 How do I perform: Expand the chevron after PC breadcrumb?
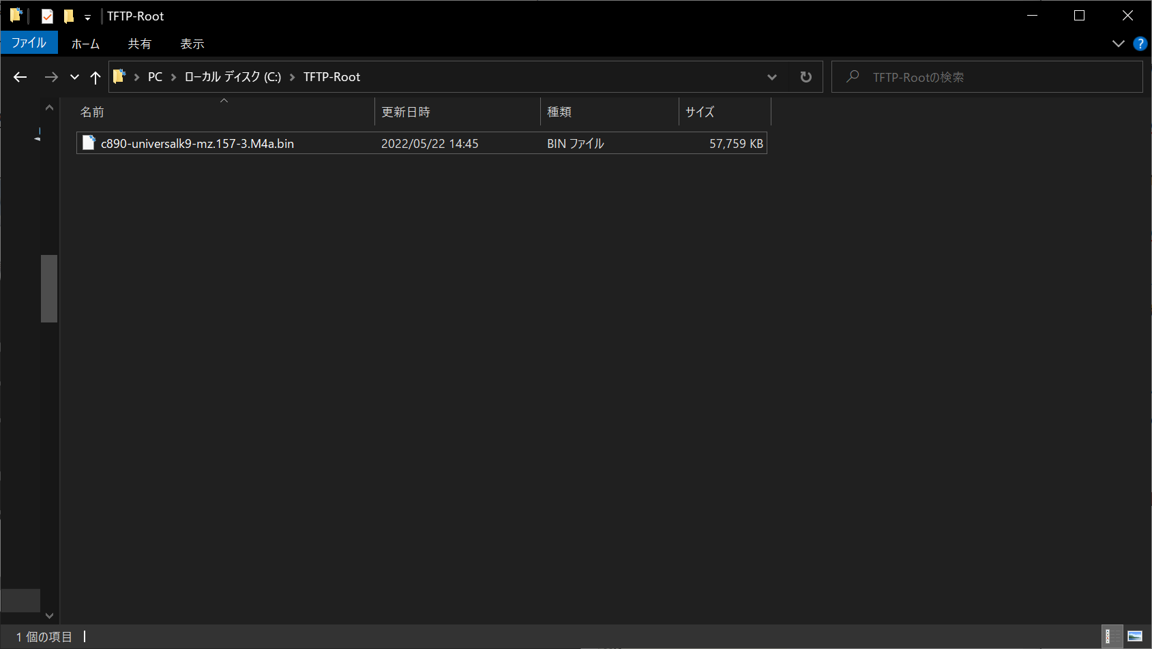(x=173, y=77)
